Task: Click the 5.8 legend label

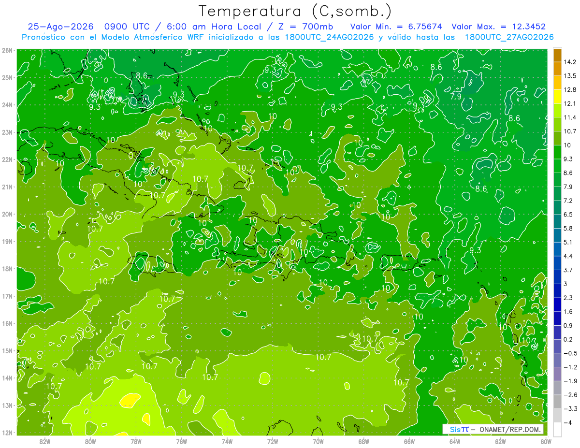Action: pyautogui.click(x=568, y=228)
